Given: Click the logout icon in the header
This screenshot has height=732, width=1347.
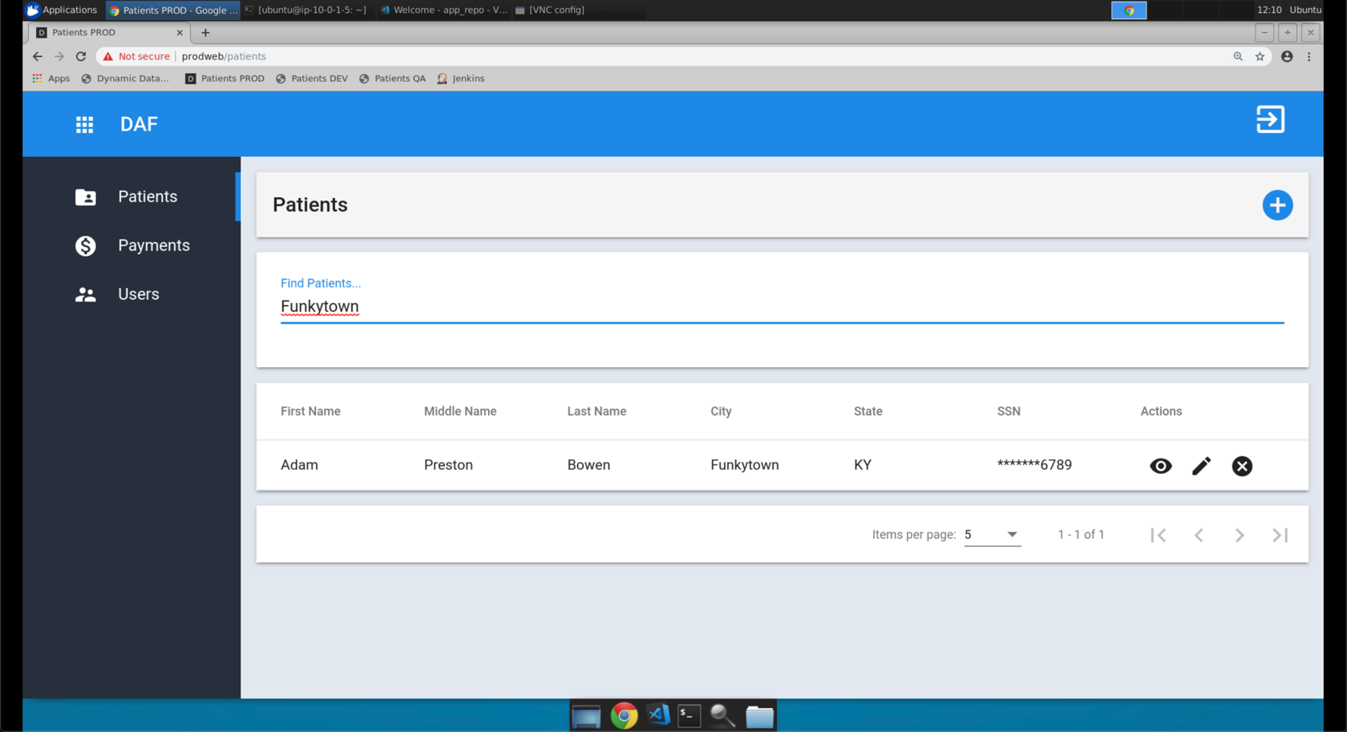Looking at the screenshot, I should point(1270,120).
